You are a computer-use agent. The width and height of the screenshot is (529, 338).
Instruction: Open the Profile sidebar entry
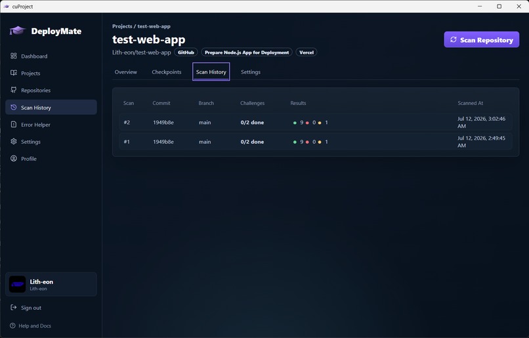pyautogui.click(x=51, y=159)
